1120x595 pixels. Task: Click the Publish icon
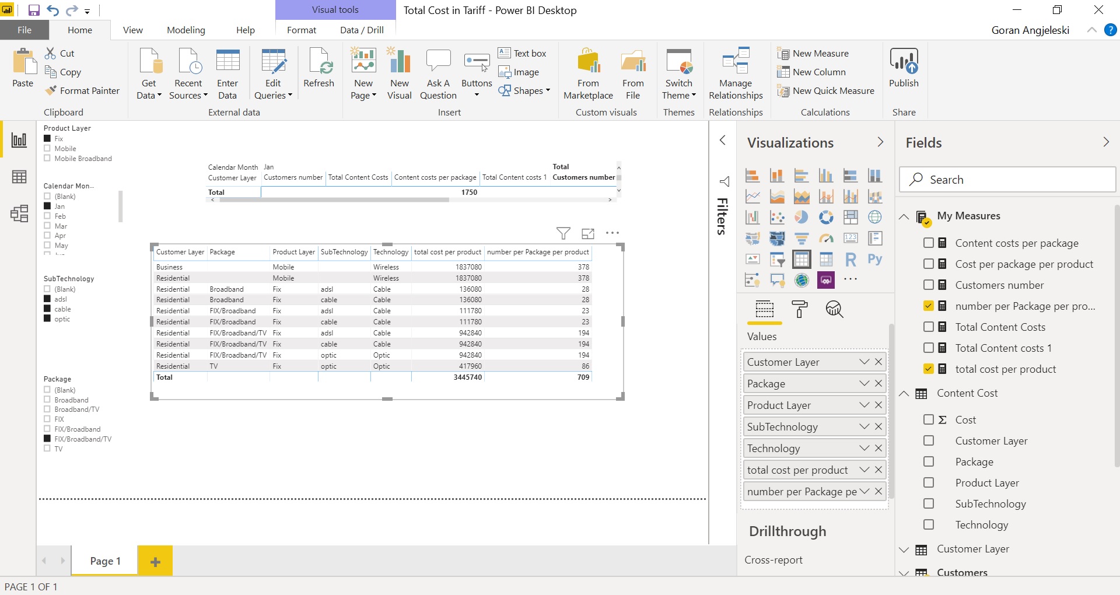click(x=904, y=67)
